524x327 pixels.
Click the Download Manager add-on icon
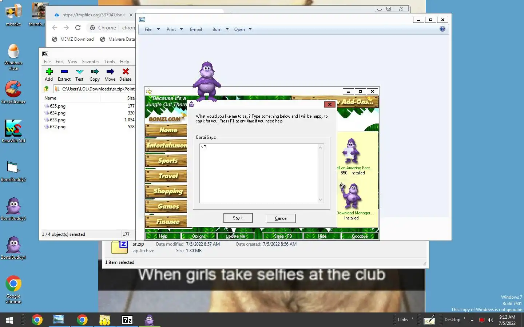pos(351,196)
